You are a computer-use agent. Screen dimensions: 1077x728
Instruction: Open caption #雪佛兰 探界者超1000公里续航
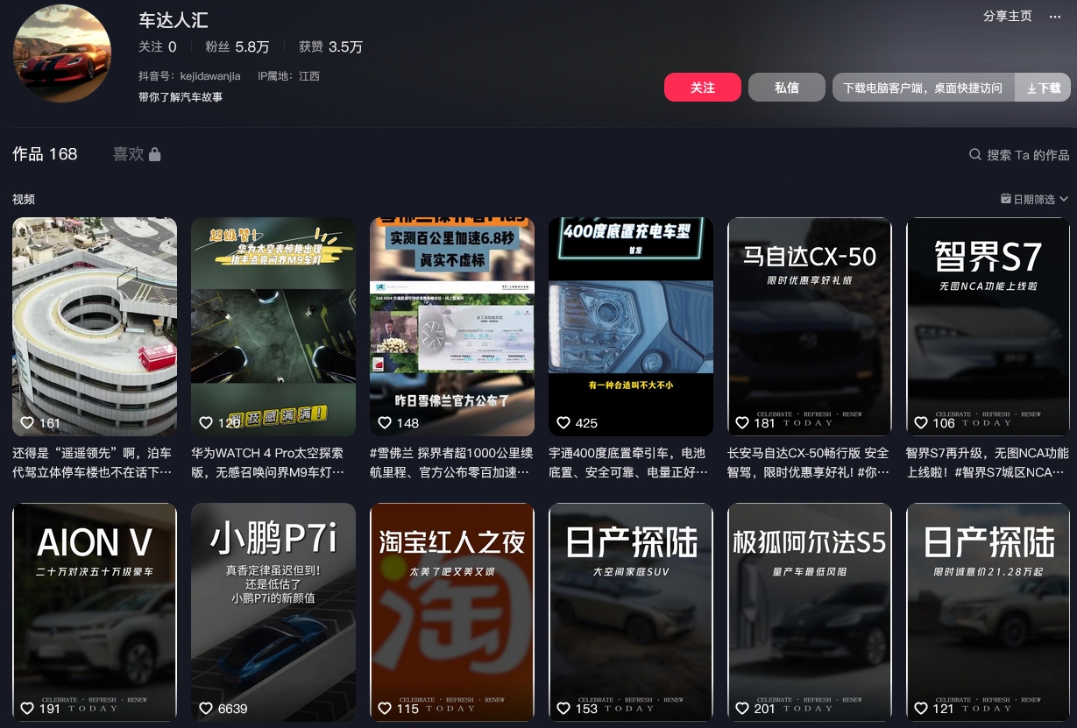coord(451,463)
